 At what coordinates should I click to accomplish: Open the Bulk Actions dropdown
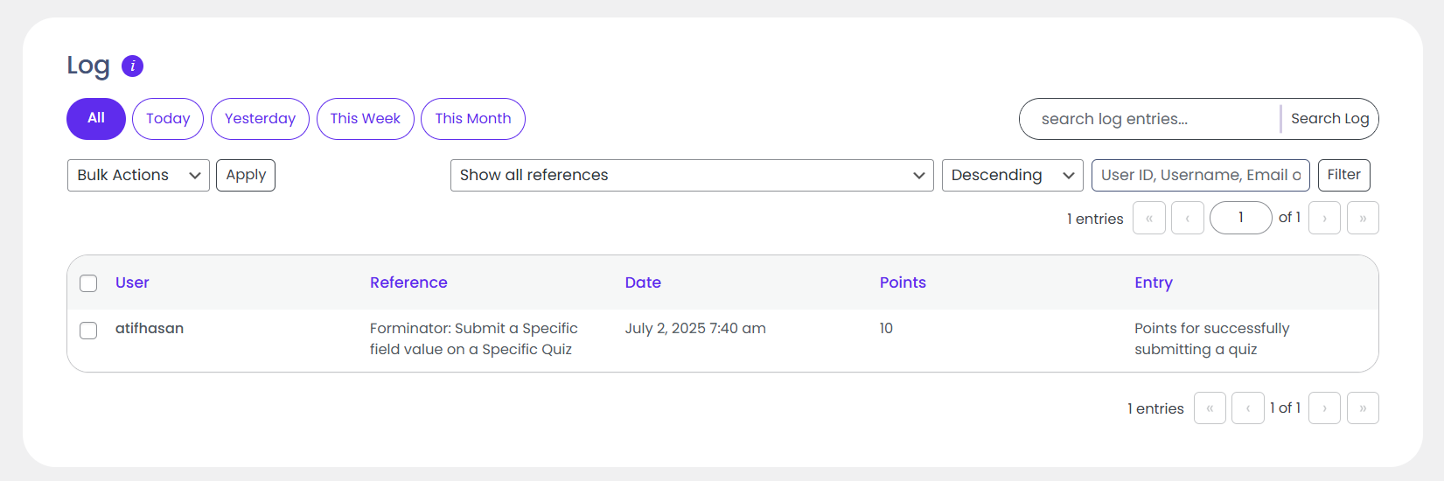pos(138,175)
